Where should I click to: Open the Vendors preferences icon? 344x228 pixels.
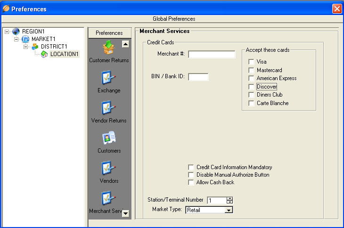pos(108,168)
